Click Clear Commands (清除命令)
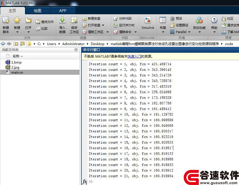This screenshot has width=239, height=185. 122,32
